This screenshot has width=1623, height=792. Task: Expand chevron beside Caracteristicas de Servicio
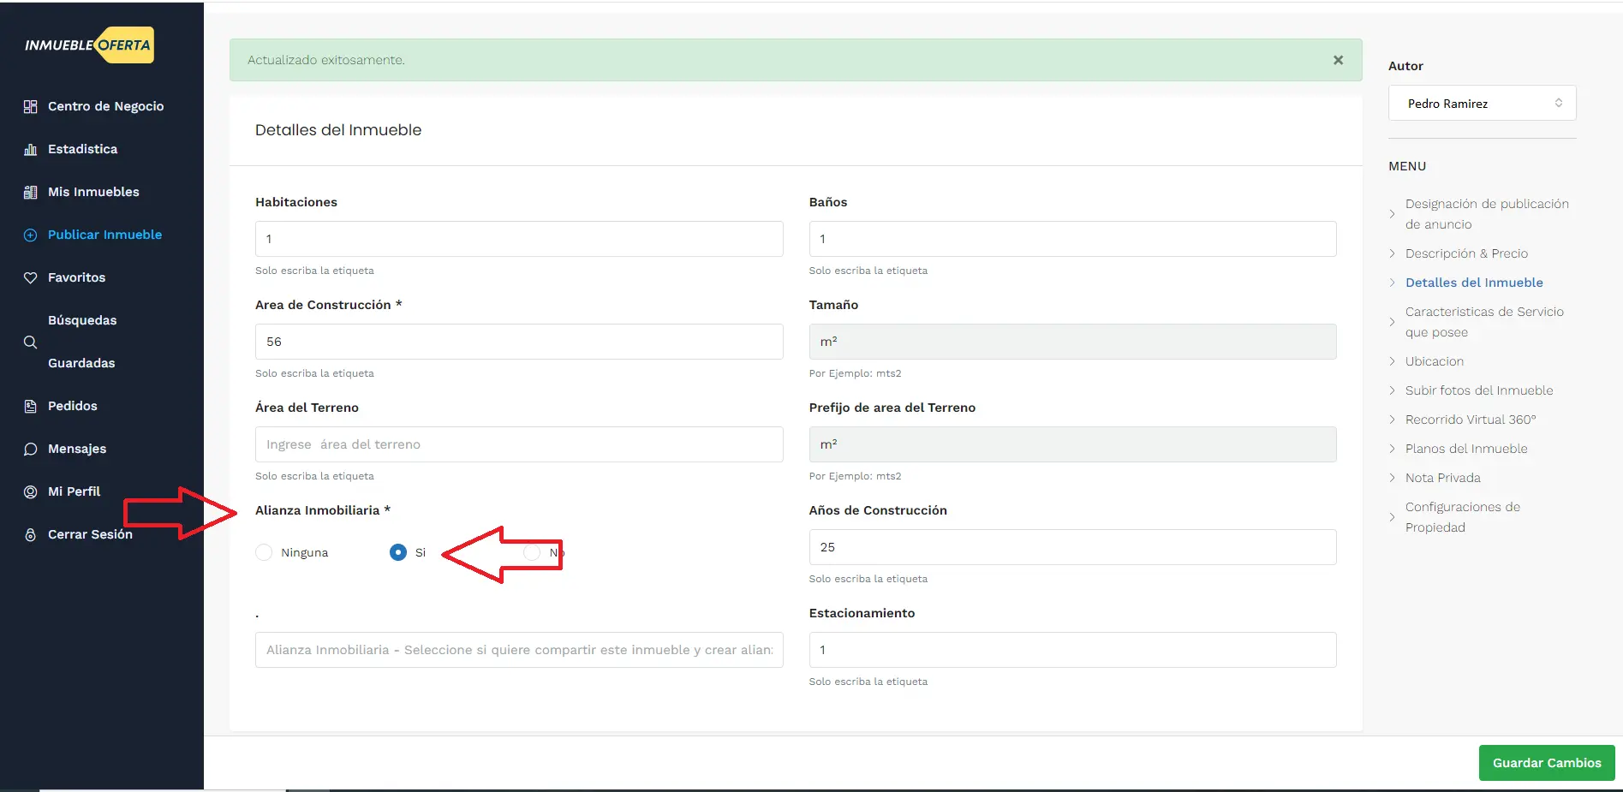coord(1392,322)
